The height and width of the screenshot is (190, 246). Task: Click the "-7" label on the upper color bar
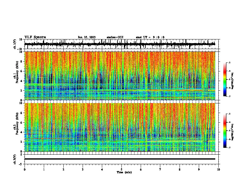229,96
